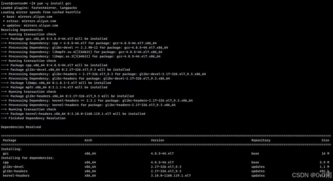Image resolution: width=333 pixels, height=181 pixels.
Task: Click the 'glibc-devel >= 2.2.90-12' dependency line
Action: point(84,48)
